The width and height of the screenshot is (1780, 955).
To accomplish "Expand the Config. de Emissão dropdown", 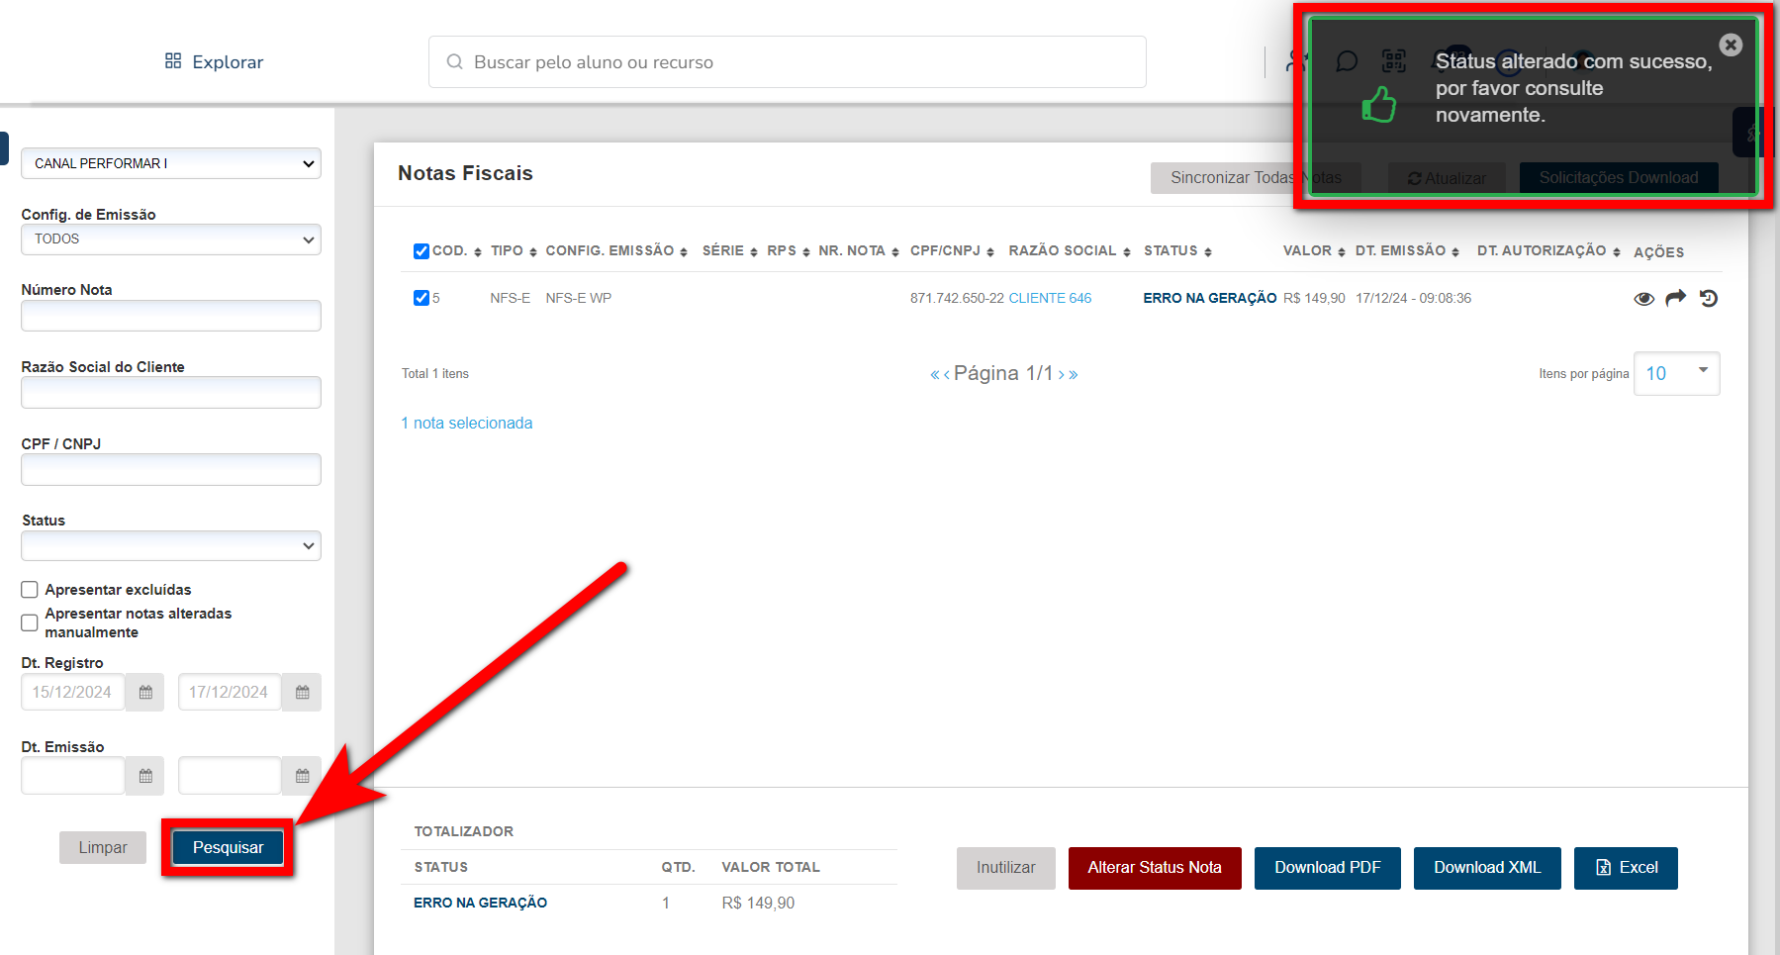I will coord(170,239).
